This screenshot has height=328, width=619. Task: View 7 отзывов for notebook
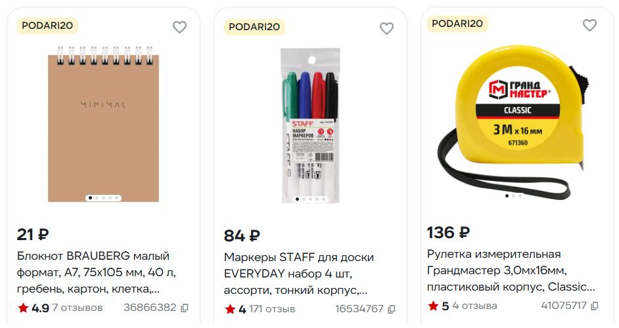pyautogui.click(x=78, y=308)
